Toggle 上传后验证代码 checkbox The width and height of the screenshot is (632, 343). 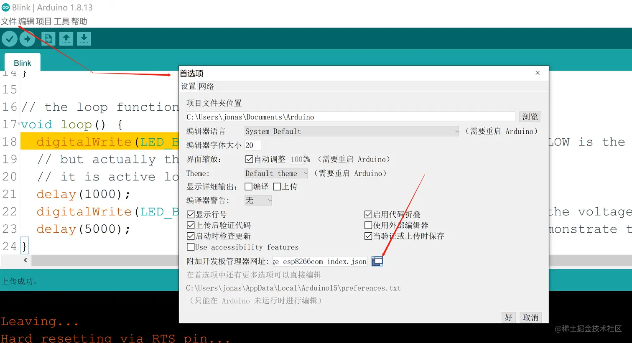coord(191,225)
